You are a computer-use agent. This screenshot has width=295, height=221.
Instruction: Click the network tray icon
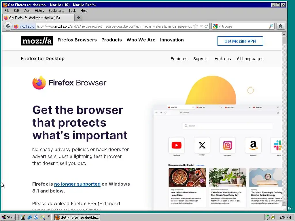coord(268,217)
